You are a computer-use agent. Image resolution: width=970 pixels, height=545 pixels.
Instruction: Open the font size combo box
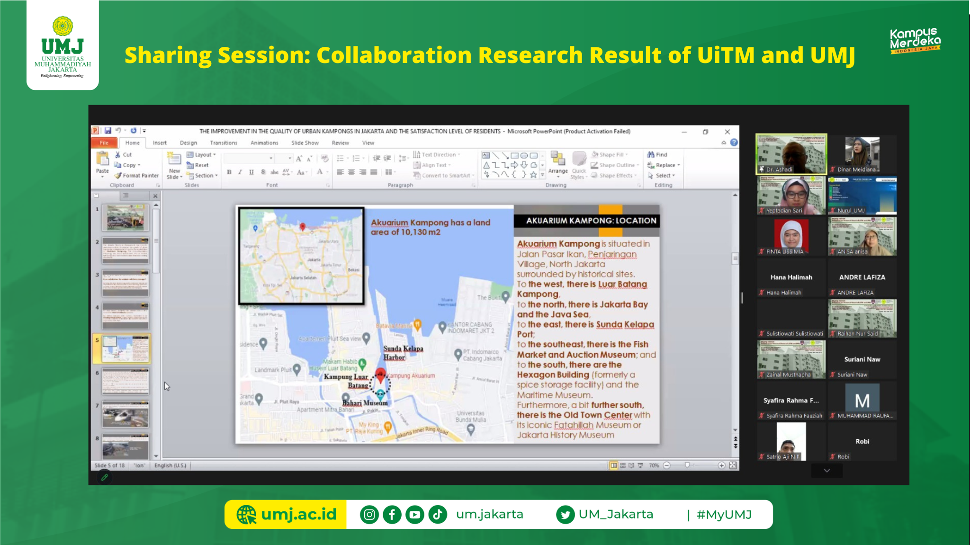pyautogui.click(x=285, y=159)
